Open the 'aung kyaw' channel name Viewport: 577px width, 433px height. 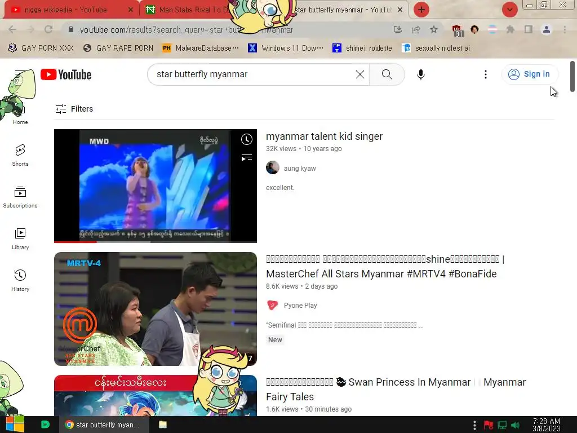point(300,169)
